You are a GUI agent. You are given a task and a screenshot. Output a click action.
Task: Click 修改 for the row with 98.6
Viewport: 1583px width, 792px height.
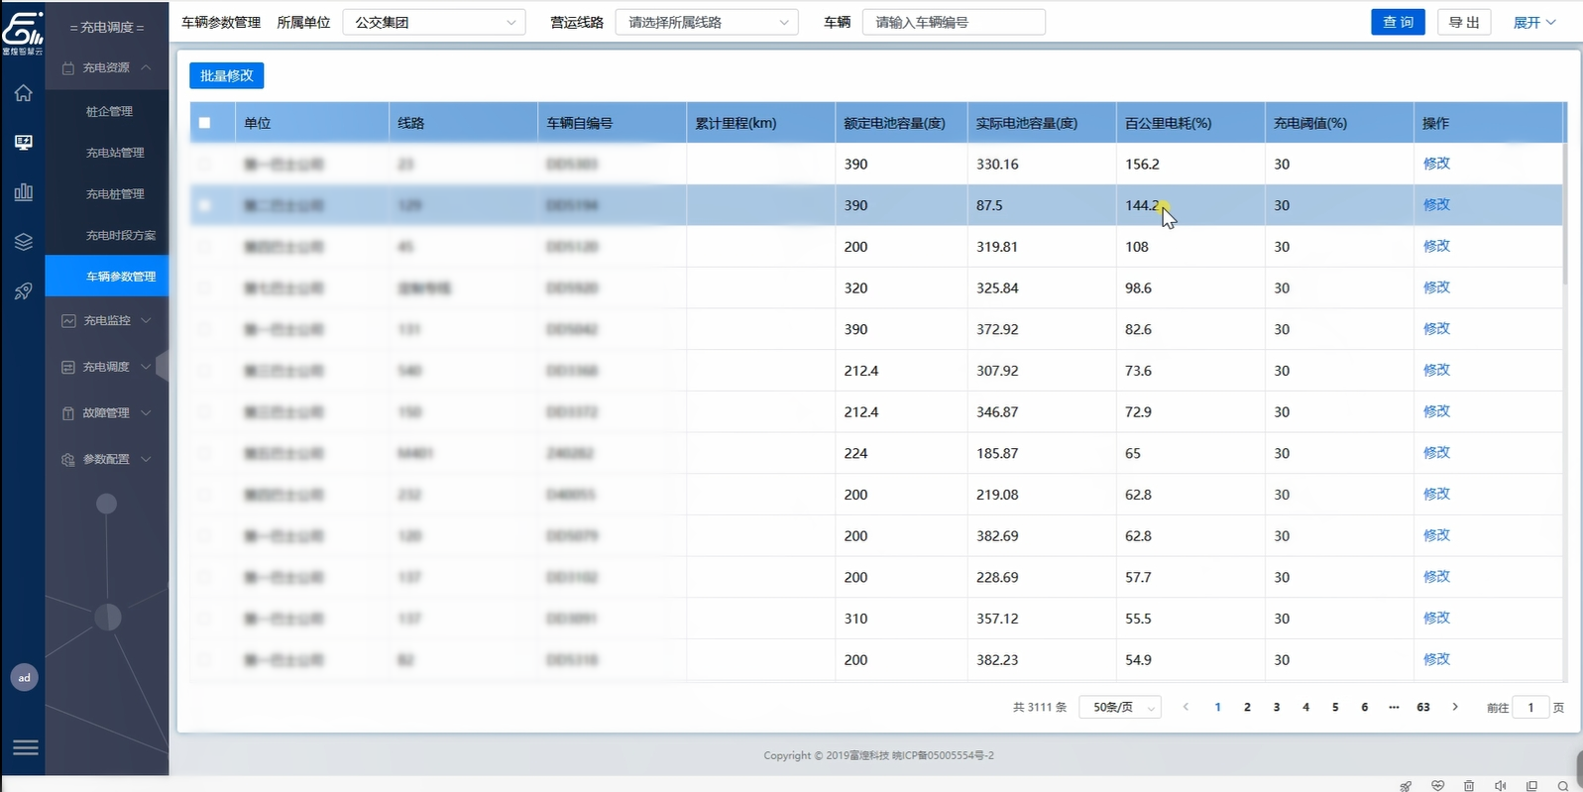coord(1436,287)
